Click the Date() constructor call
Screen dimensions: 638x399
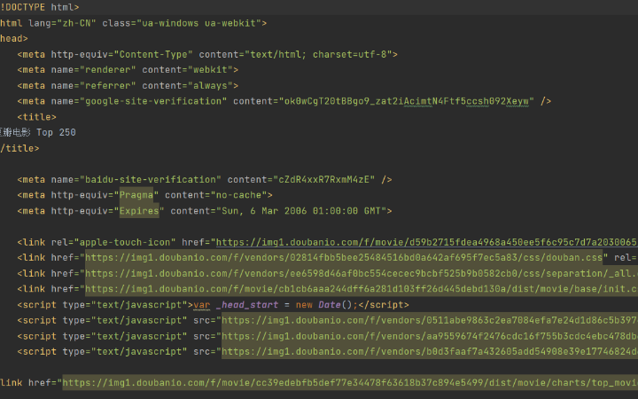(335, 305)
